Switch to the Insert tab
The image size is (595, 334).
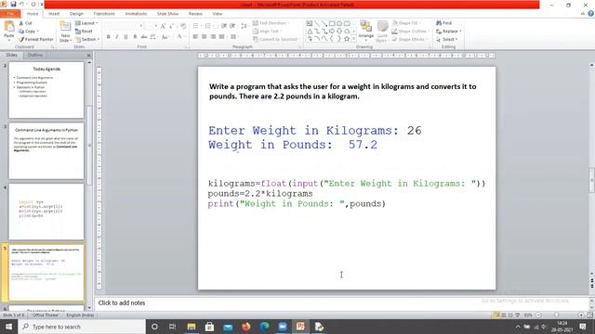(54, 14)
